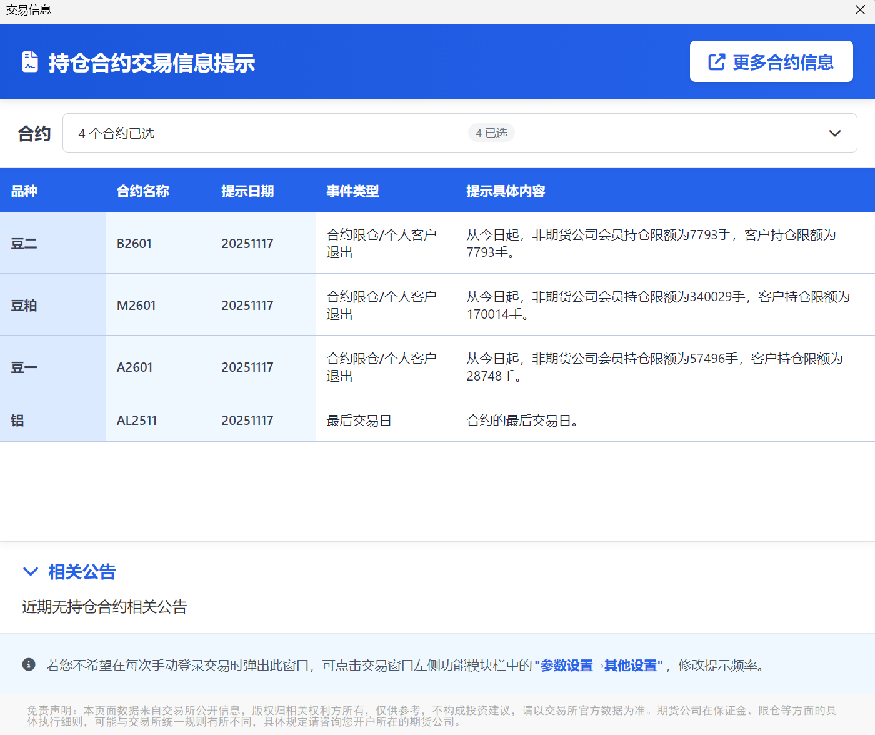This screenshot has width=875, height=735.
Task: Click the document icon beside the header title
Action: (x=30, y=62)
